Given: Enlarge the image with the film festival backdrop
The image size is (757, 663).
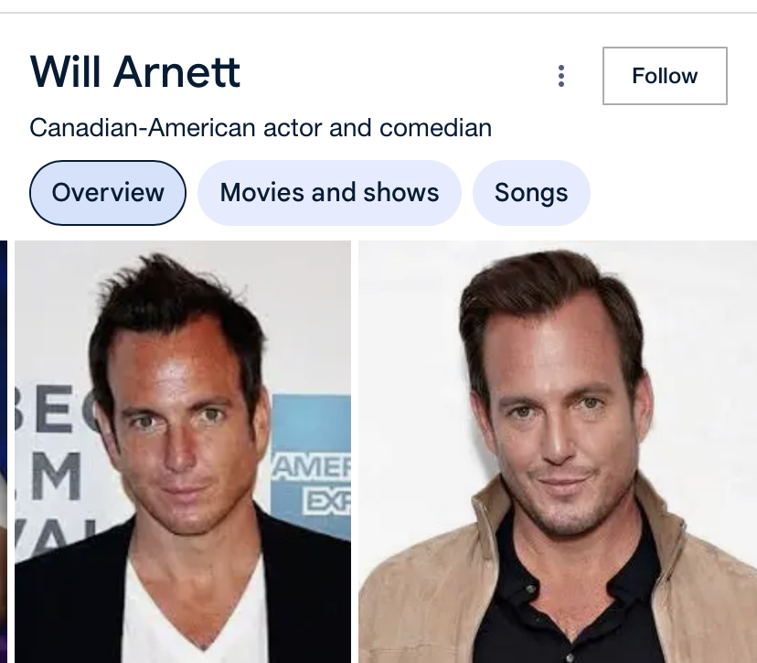Looking at the screenshot, I should point(183,452).
